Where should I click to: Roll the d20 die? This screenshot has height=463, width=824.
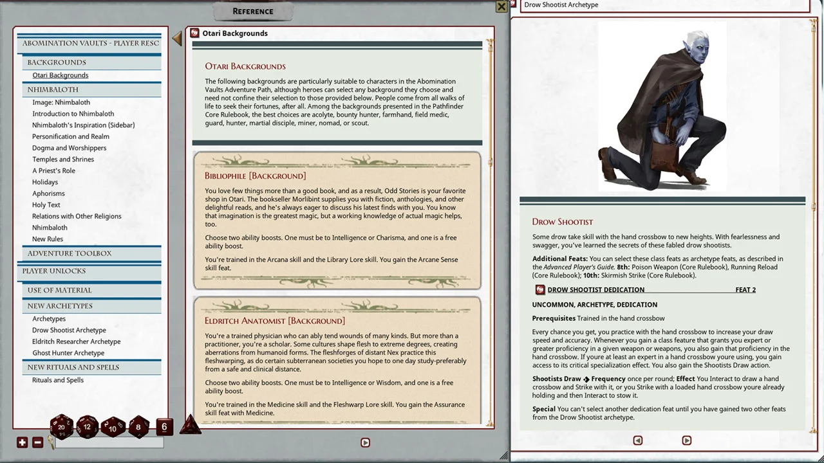tap(62, 426)
